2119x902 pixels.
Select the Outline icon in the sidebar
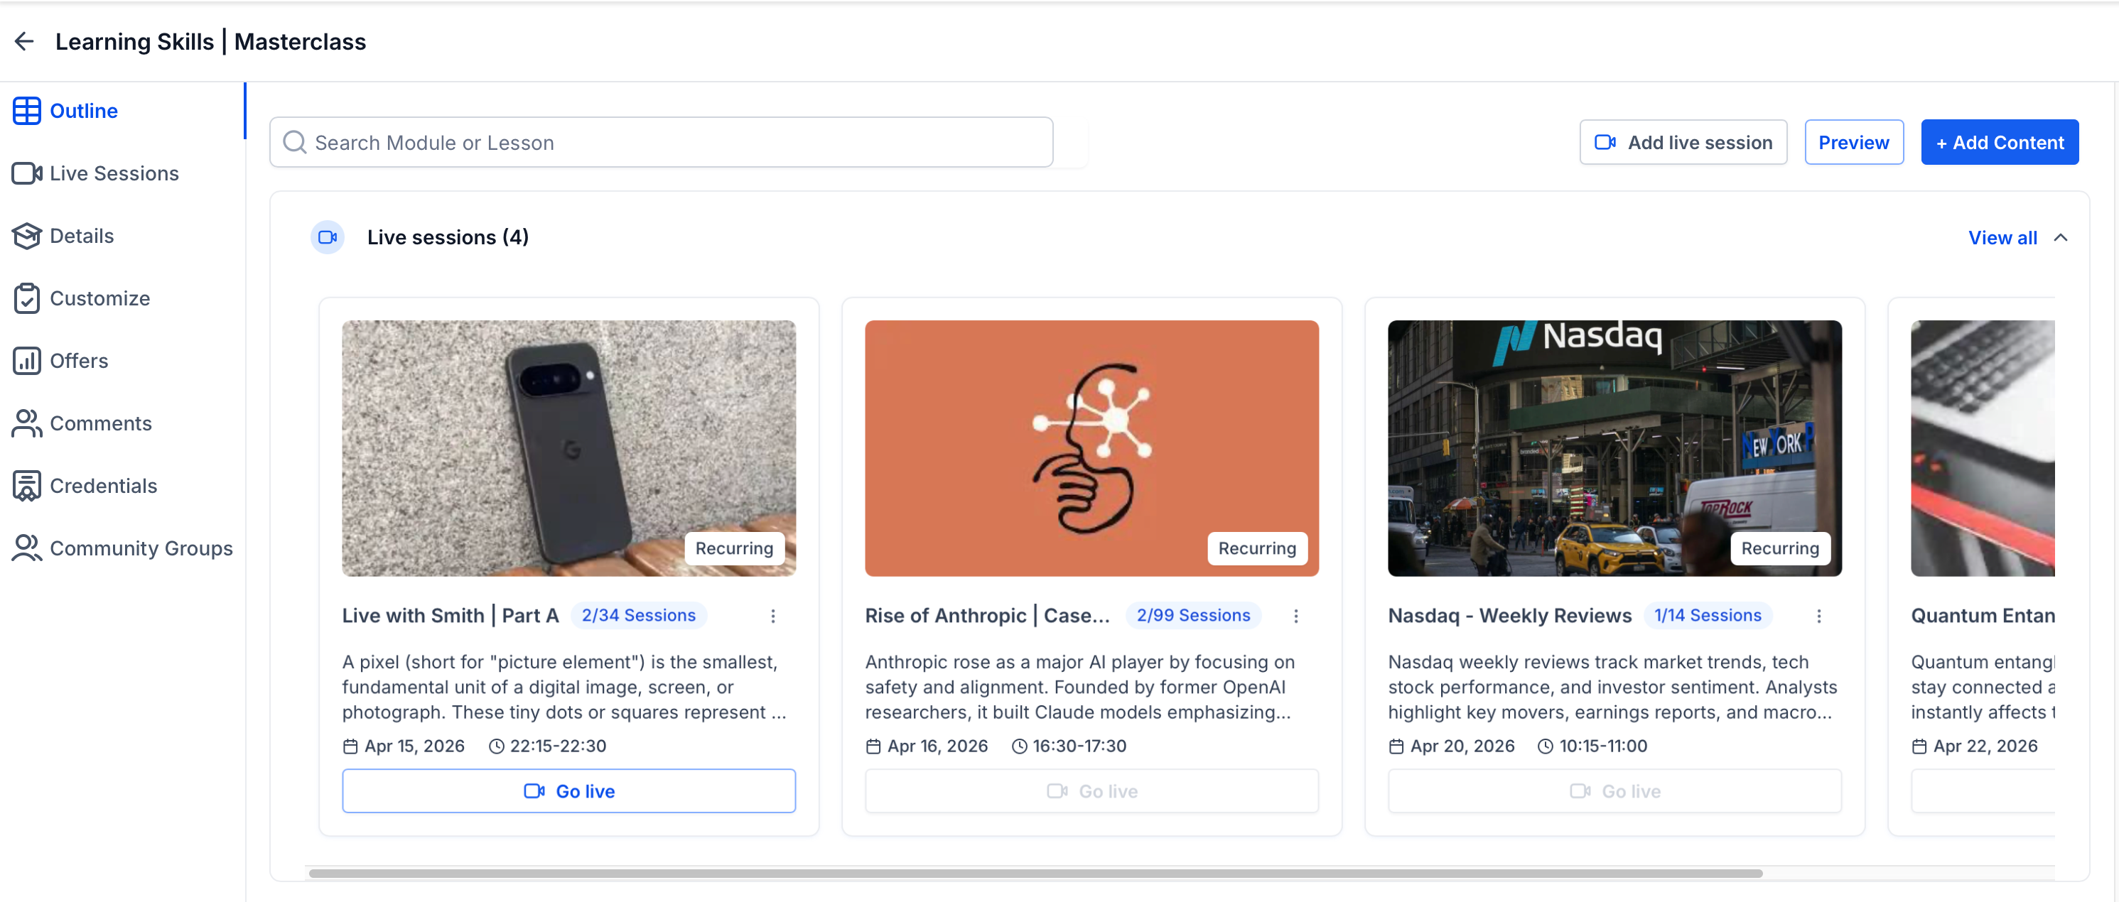click(x=27, y=109)
